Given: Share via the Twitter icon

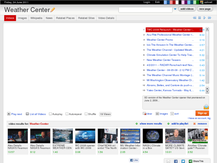Looking at the screenshot, I should [183, 161].
